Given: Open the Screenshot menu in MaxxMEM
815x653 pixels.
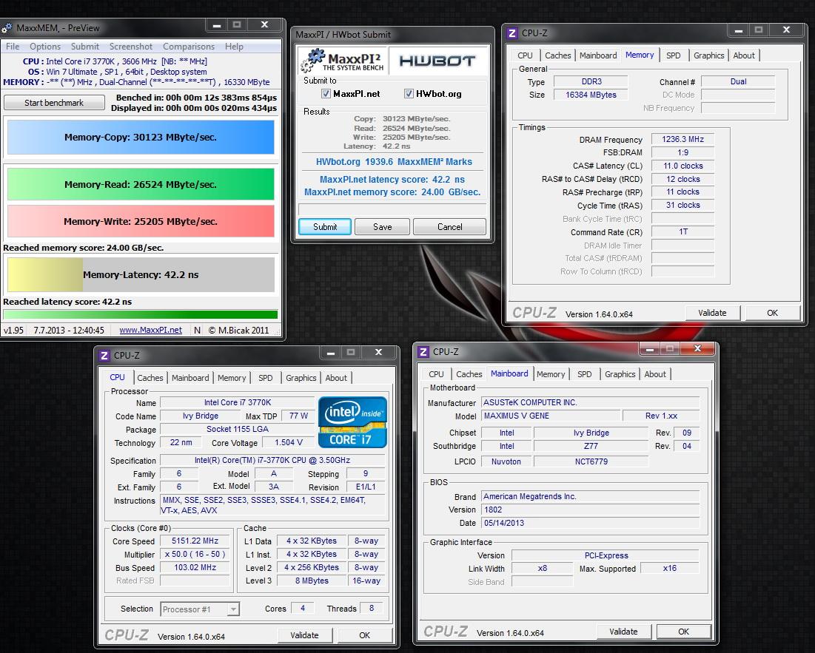Looking at the screenshot, I should click(131, 47).
